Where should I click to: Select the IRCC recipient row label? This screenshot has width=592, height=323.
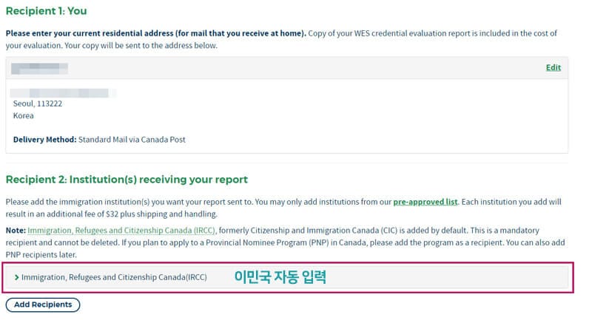coord(114,277)
